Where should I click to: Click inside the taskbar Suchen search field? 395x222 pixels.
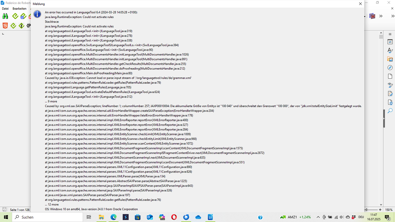coord(47,217)
